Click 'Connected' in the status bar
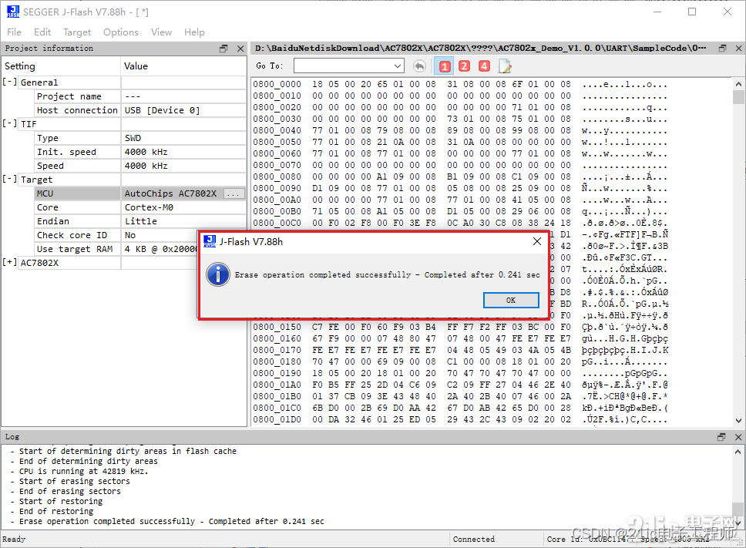 pyautogui.click(x=474, y=540)
